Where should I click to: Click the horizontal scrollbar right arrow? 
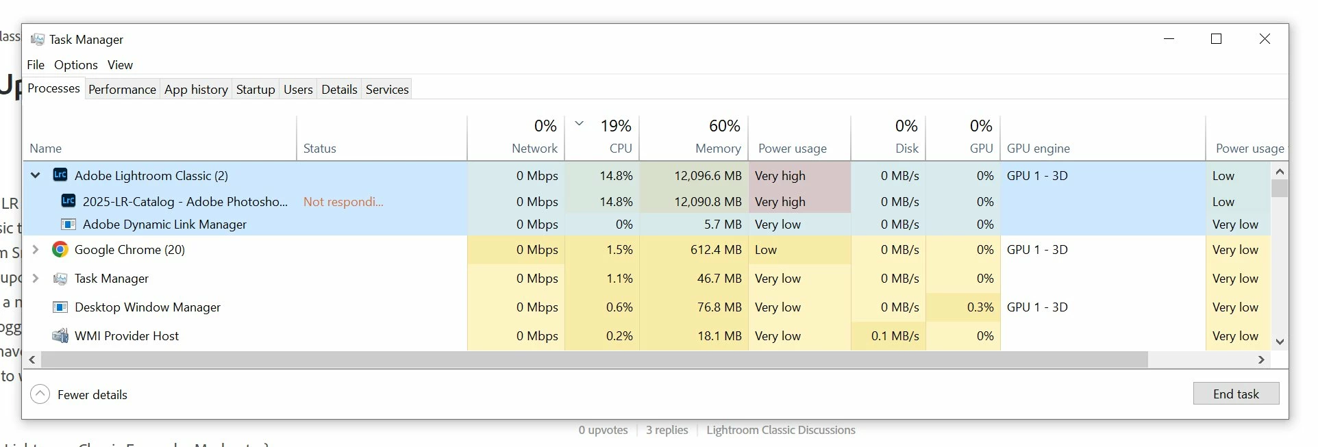pyautogui.click(x=1261, y=359)
